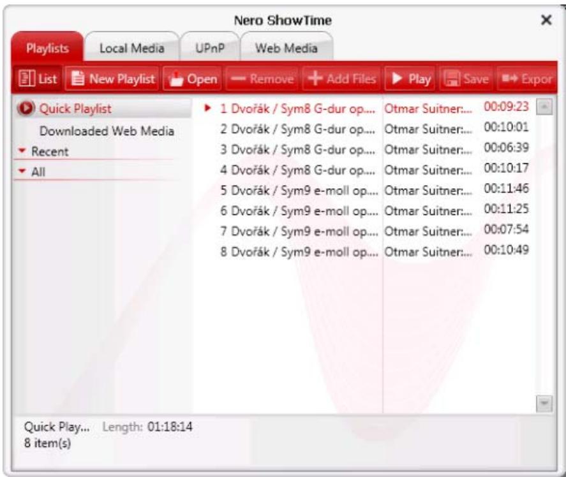The width and height of the screenshot is (566, 477).
Task: Click duration 00:10:49
Action: tap(506, 250)
